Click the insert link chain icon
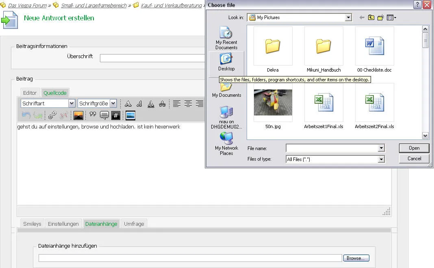The height and width of the screenshot is (268, 434). 52,115
